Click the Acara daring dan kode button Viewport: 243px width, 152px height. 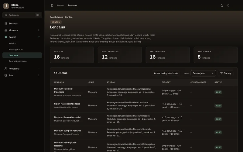tap(166, 73)
